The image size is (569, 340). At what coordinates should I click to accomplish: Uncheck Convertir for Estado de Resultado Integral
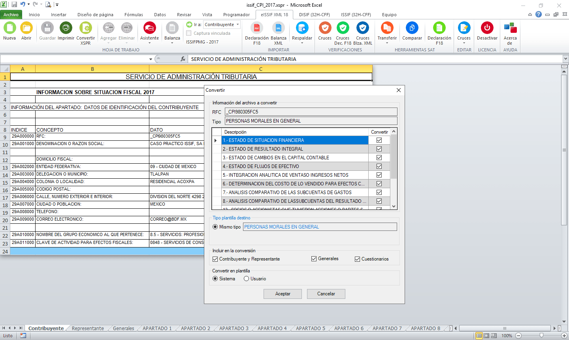[x=379, y=149]
